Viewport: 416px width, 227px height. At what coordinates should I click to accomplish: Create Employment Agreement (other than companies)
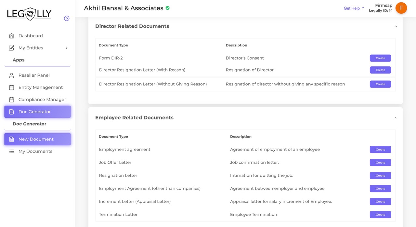tap(380, 189)
